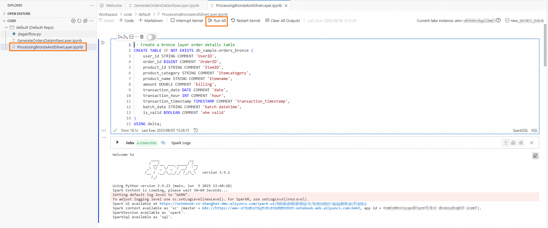Click Run All in notebook toolbar

tap(217, 21)
